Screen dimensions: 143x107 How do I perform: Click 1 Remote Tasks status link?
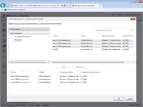point(134,105)
